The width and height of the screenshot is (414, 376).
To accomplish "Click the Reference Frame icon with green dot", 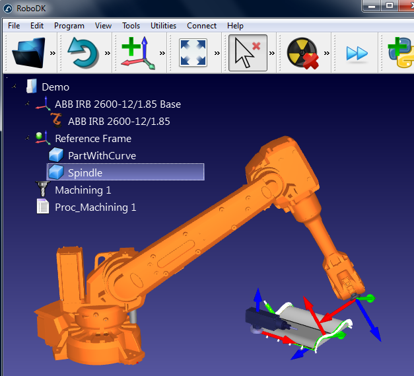I will click(x=43, y=137).
